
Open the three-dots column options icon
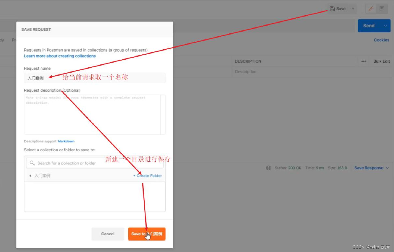[364, 61]
